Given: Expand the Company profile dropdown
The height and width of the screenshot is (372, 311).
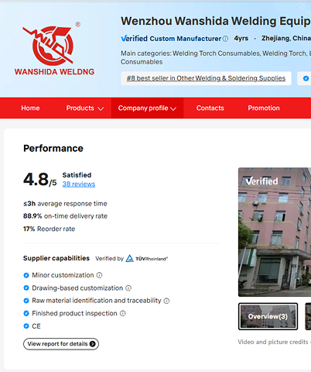Looking at the screenshot, I should coord(147,108).
